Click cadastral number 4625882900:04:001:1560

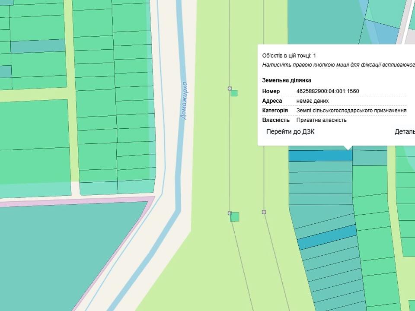[x=328, y=91]
